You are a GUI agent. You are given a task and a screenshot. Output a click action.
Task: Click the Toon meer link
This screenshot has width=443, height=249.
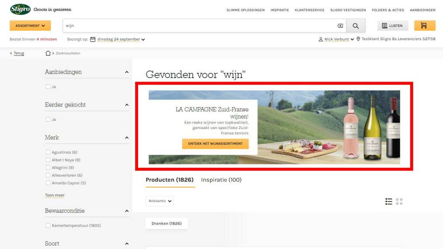coord(55,195)
